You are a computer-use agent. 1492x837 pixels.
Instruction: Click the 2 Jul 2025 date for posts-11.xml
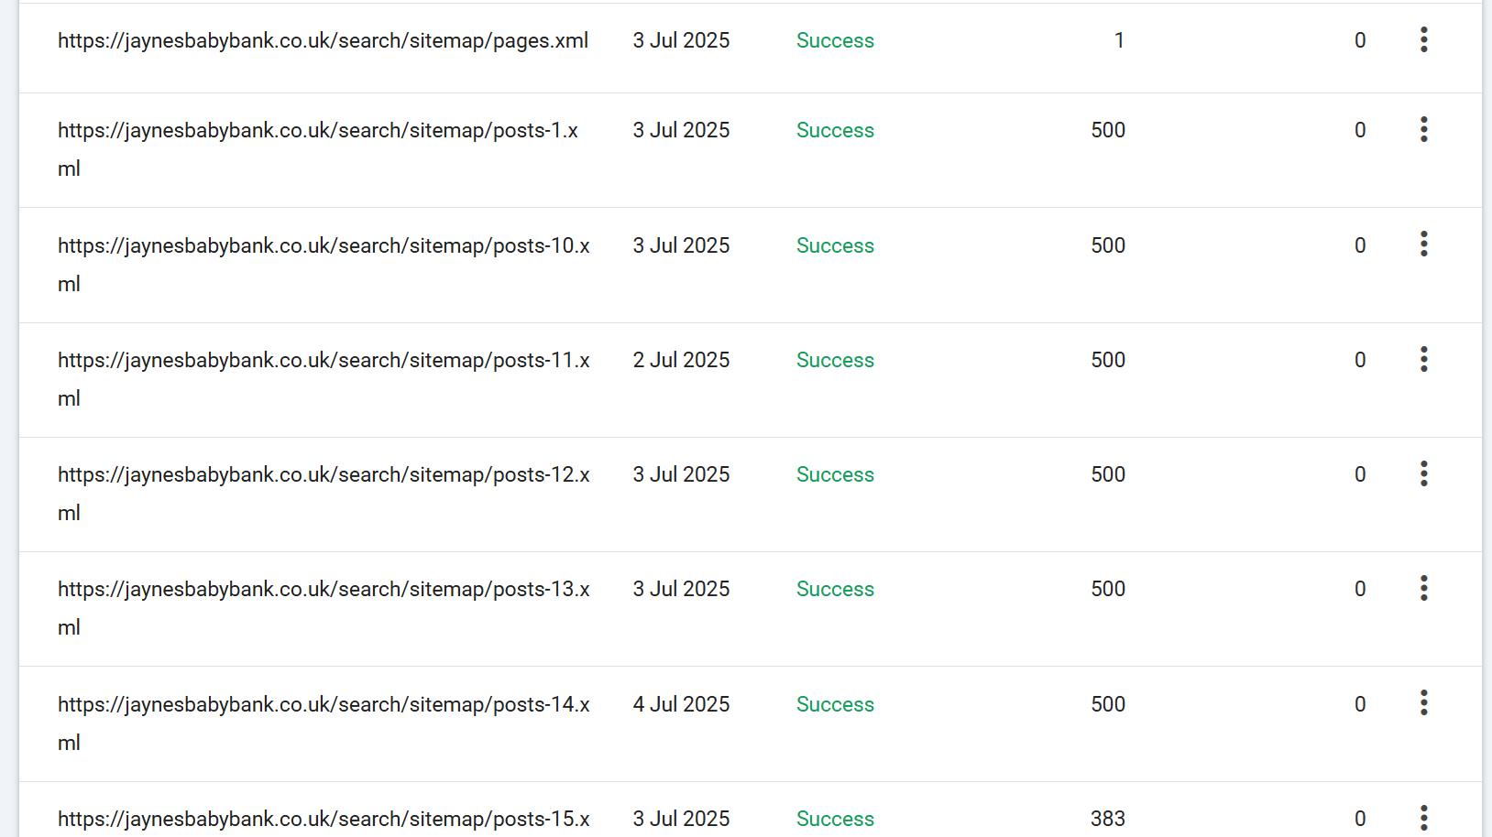click(x=681, y=360)
